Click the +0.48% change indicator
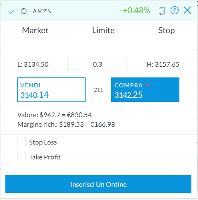Viewport: 198px width, 200px height. click(x=136, y=10)
